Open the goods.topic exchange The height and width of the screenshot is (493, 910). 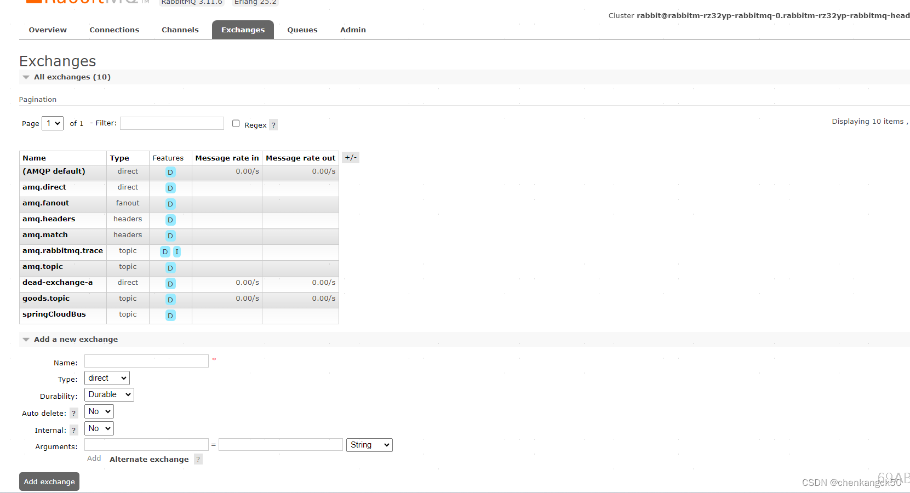point(46,299)
